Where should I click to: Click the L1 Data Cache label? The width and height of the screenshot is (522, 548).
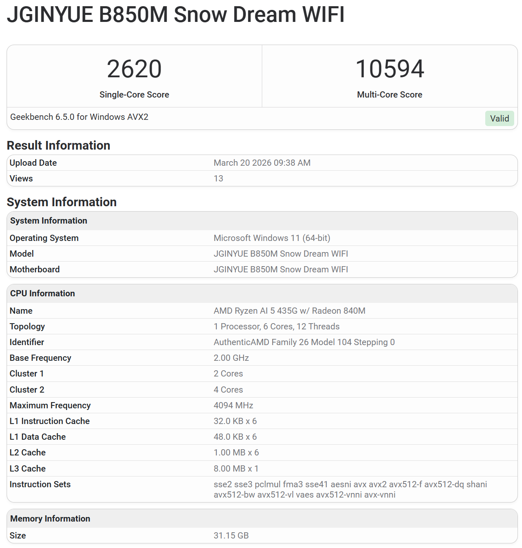(x=38, y=437)
